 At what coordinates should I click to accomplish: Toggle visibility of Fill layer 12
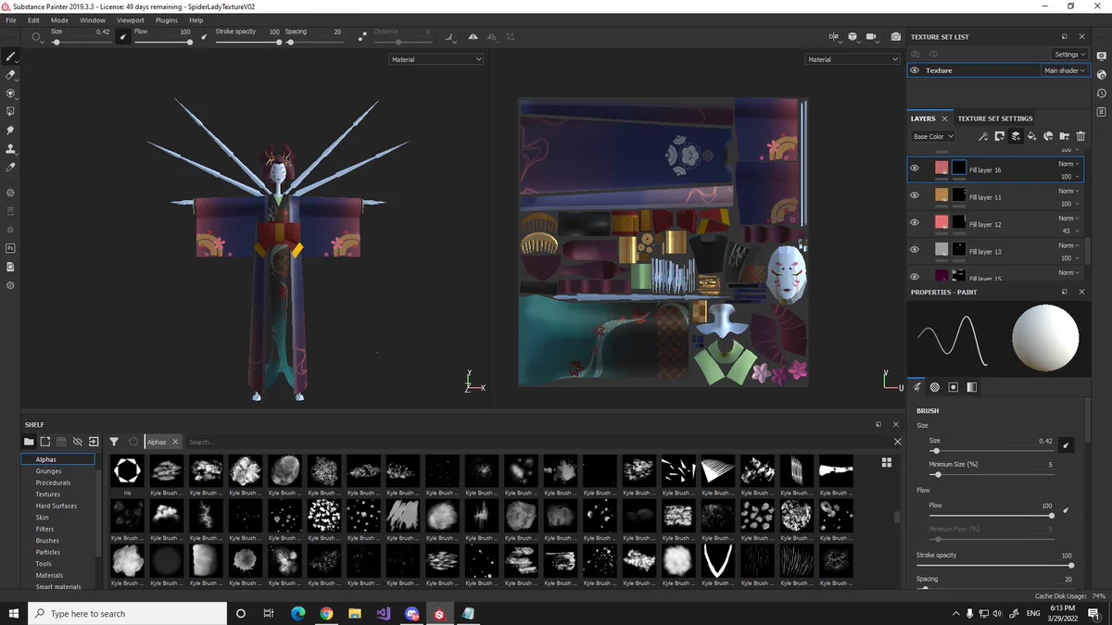[x=915, y=223]
